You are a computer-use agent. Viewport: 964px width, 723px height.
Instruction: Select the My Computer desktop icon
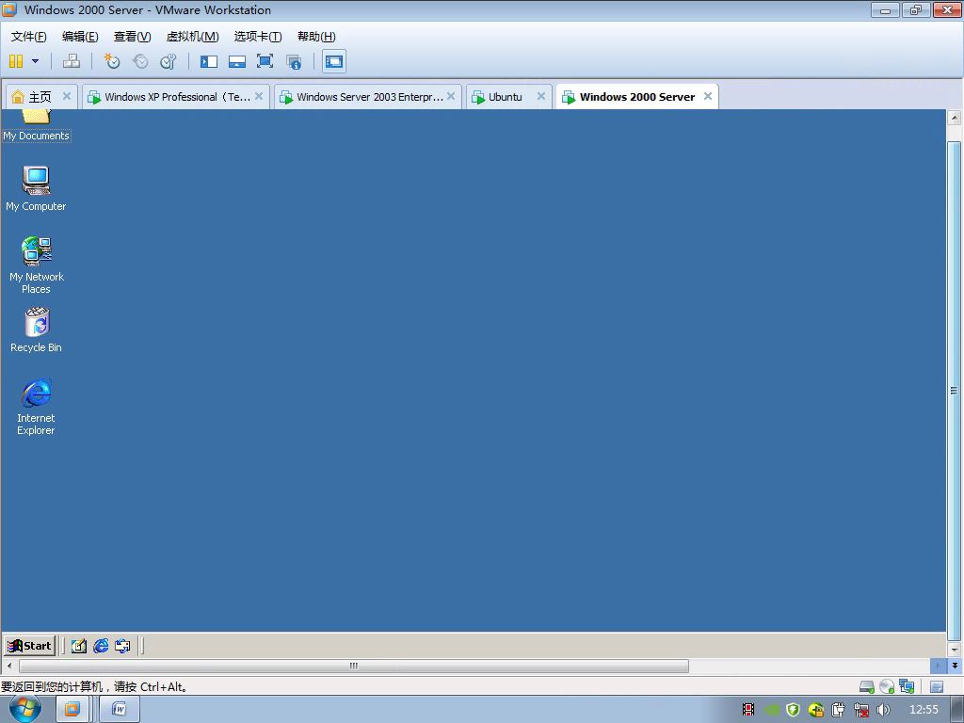(37, 188)
